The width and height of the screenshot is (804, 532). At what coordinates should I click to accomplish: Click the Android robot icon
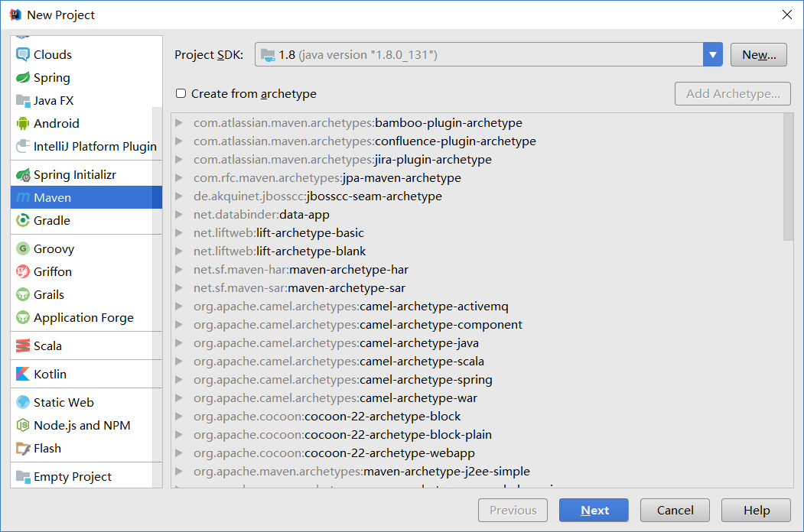pyautogui.click(x=23, y=124)
